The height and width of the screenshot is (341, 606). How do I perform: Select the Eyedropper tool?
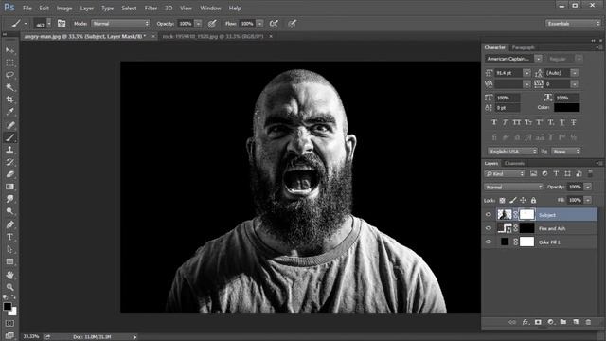(9, 112)
